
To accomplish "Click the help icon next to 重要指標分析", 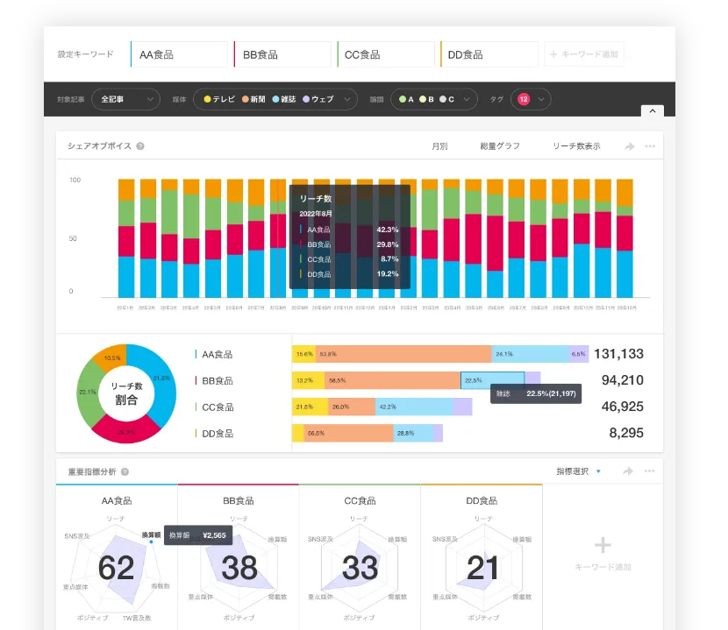I will click(x=125, y=471).
